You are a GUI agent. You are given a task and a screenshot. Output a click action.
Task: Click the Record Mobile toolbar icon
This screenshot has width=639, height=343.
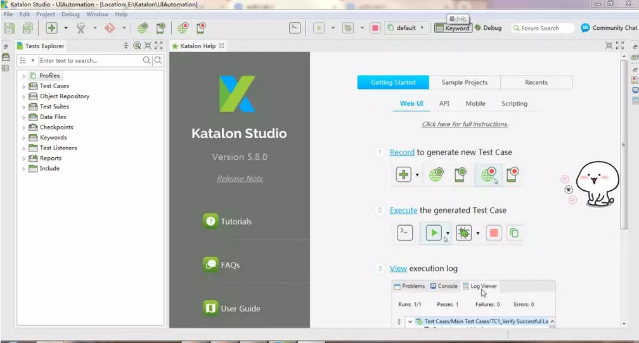(x=202, y=28)
